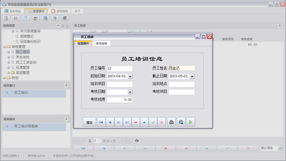Select 员工工资变动 in the tree
This screenshot has height=161, width=286.
pos(26,62)
